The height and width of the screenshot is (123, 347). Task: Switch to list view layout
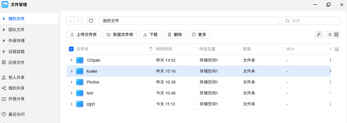330,35
